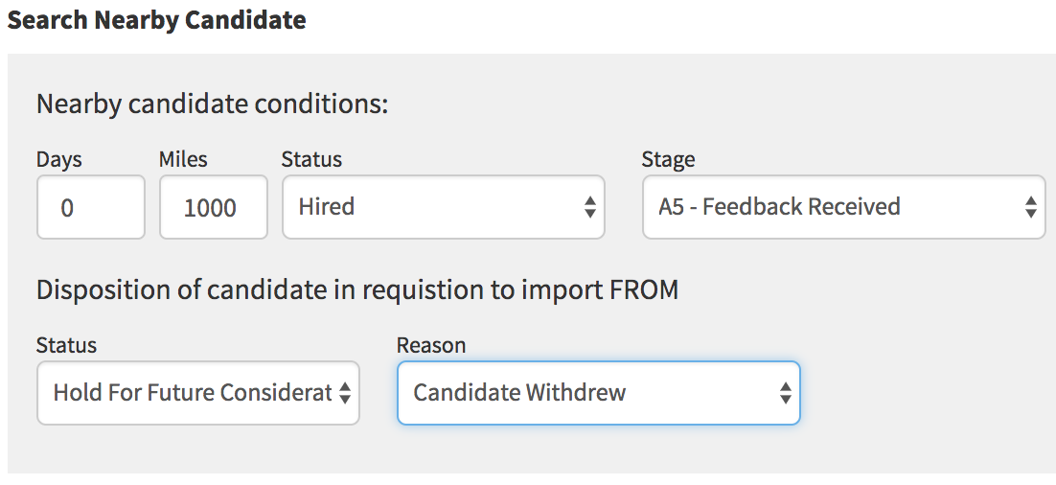Click the Search Nearby Candidate heading
This screenshot has height=485, width=1056.
(x=157, y=20)
